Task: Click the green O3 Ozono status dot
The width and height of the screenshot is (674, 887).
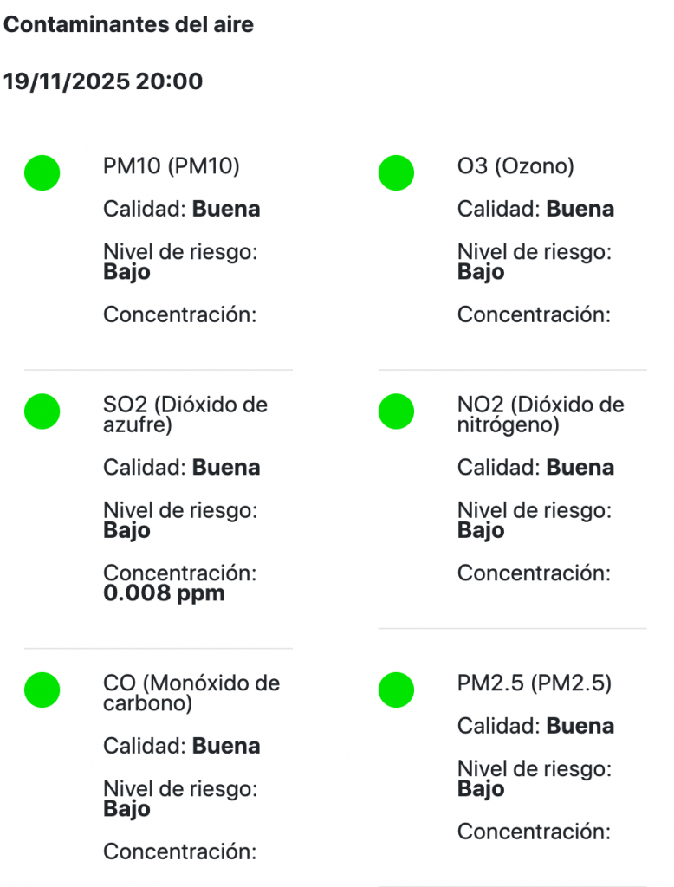Action: pos(396,172)
